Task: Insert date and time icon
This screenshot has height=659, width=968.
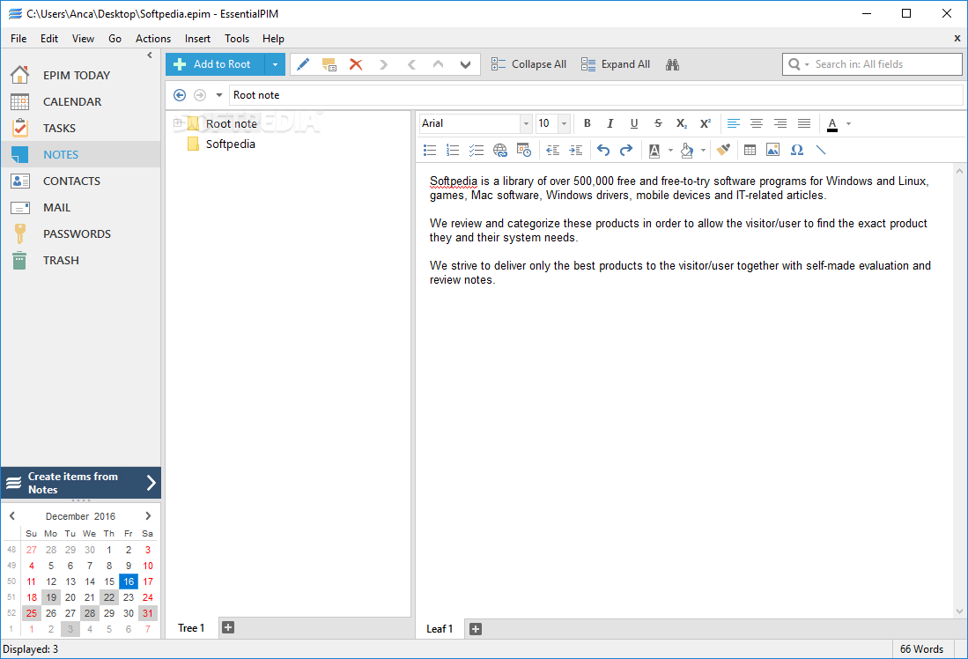Action: pos(523,150)
